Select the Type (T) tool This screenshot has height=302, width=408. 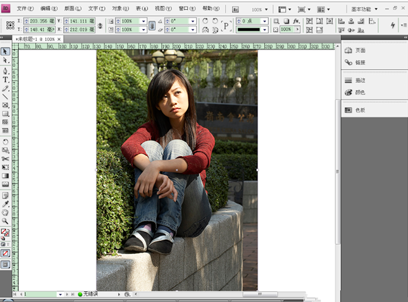point(5,80)
